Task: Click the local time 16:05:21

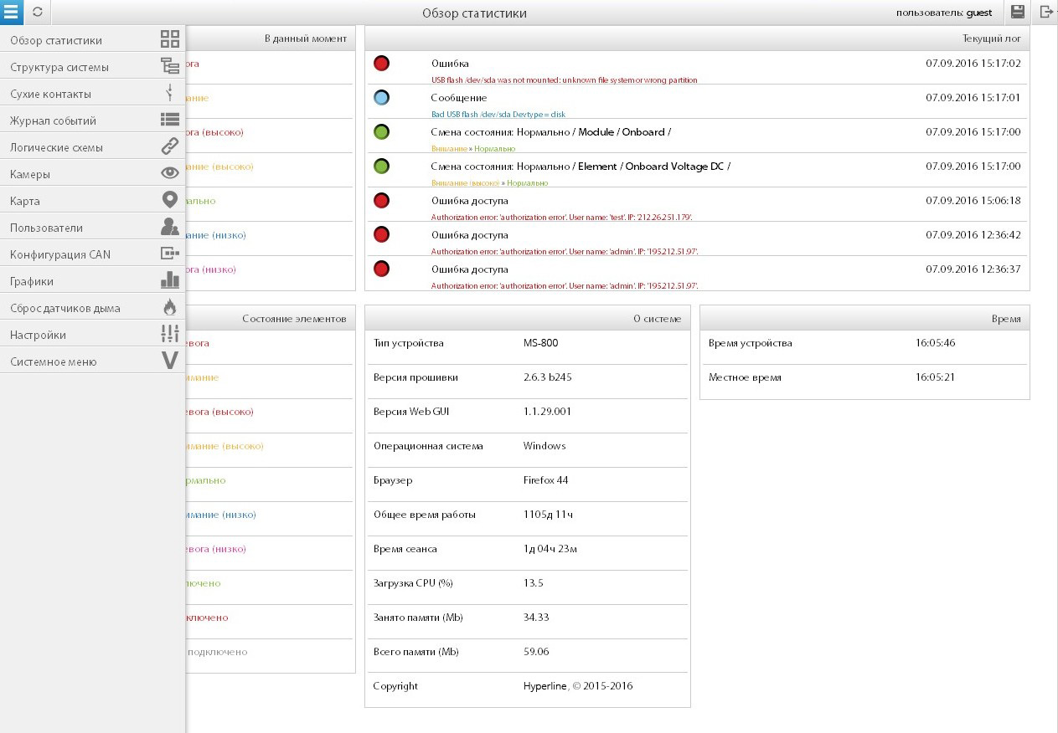Action: pyautogui.click(x=936, y=377)
